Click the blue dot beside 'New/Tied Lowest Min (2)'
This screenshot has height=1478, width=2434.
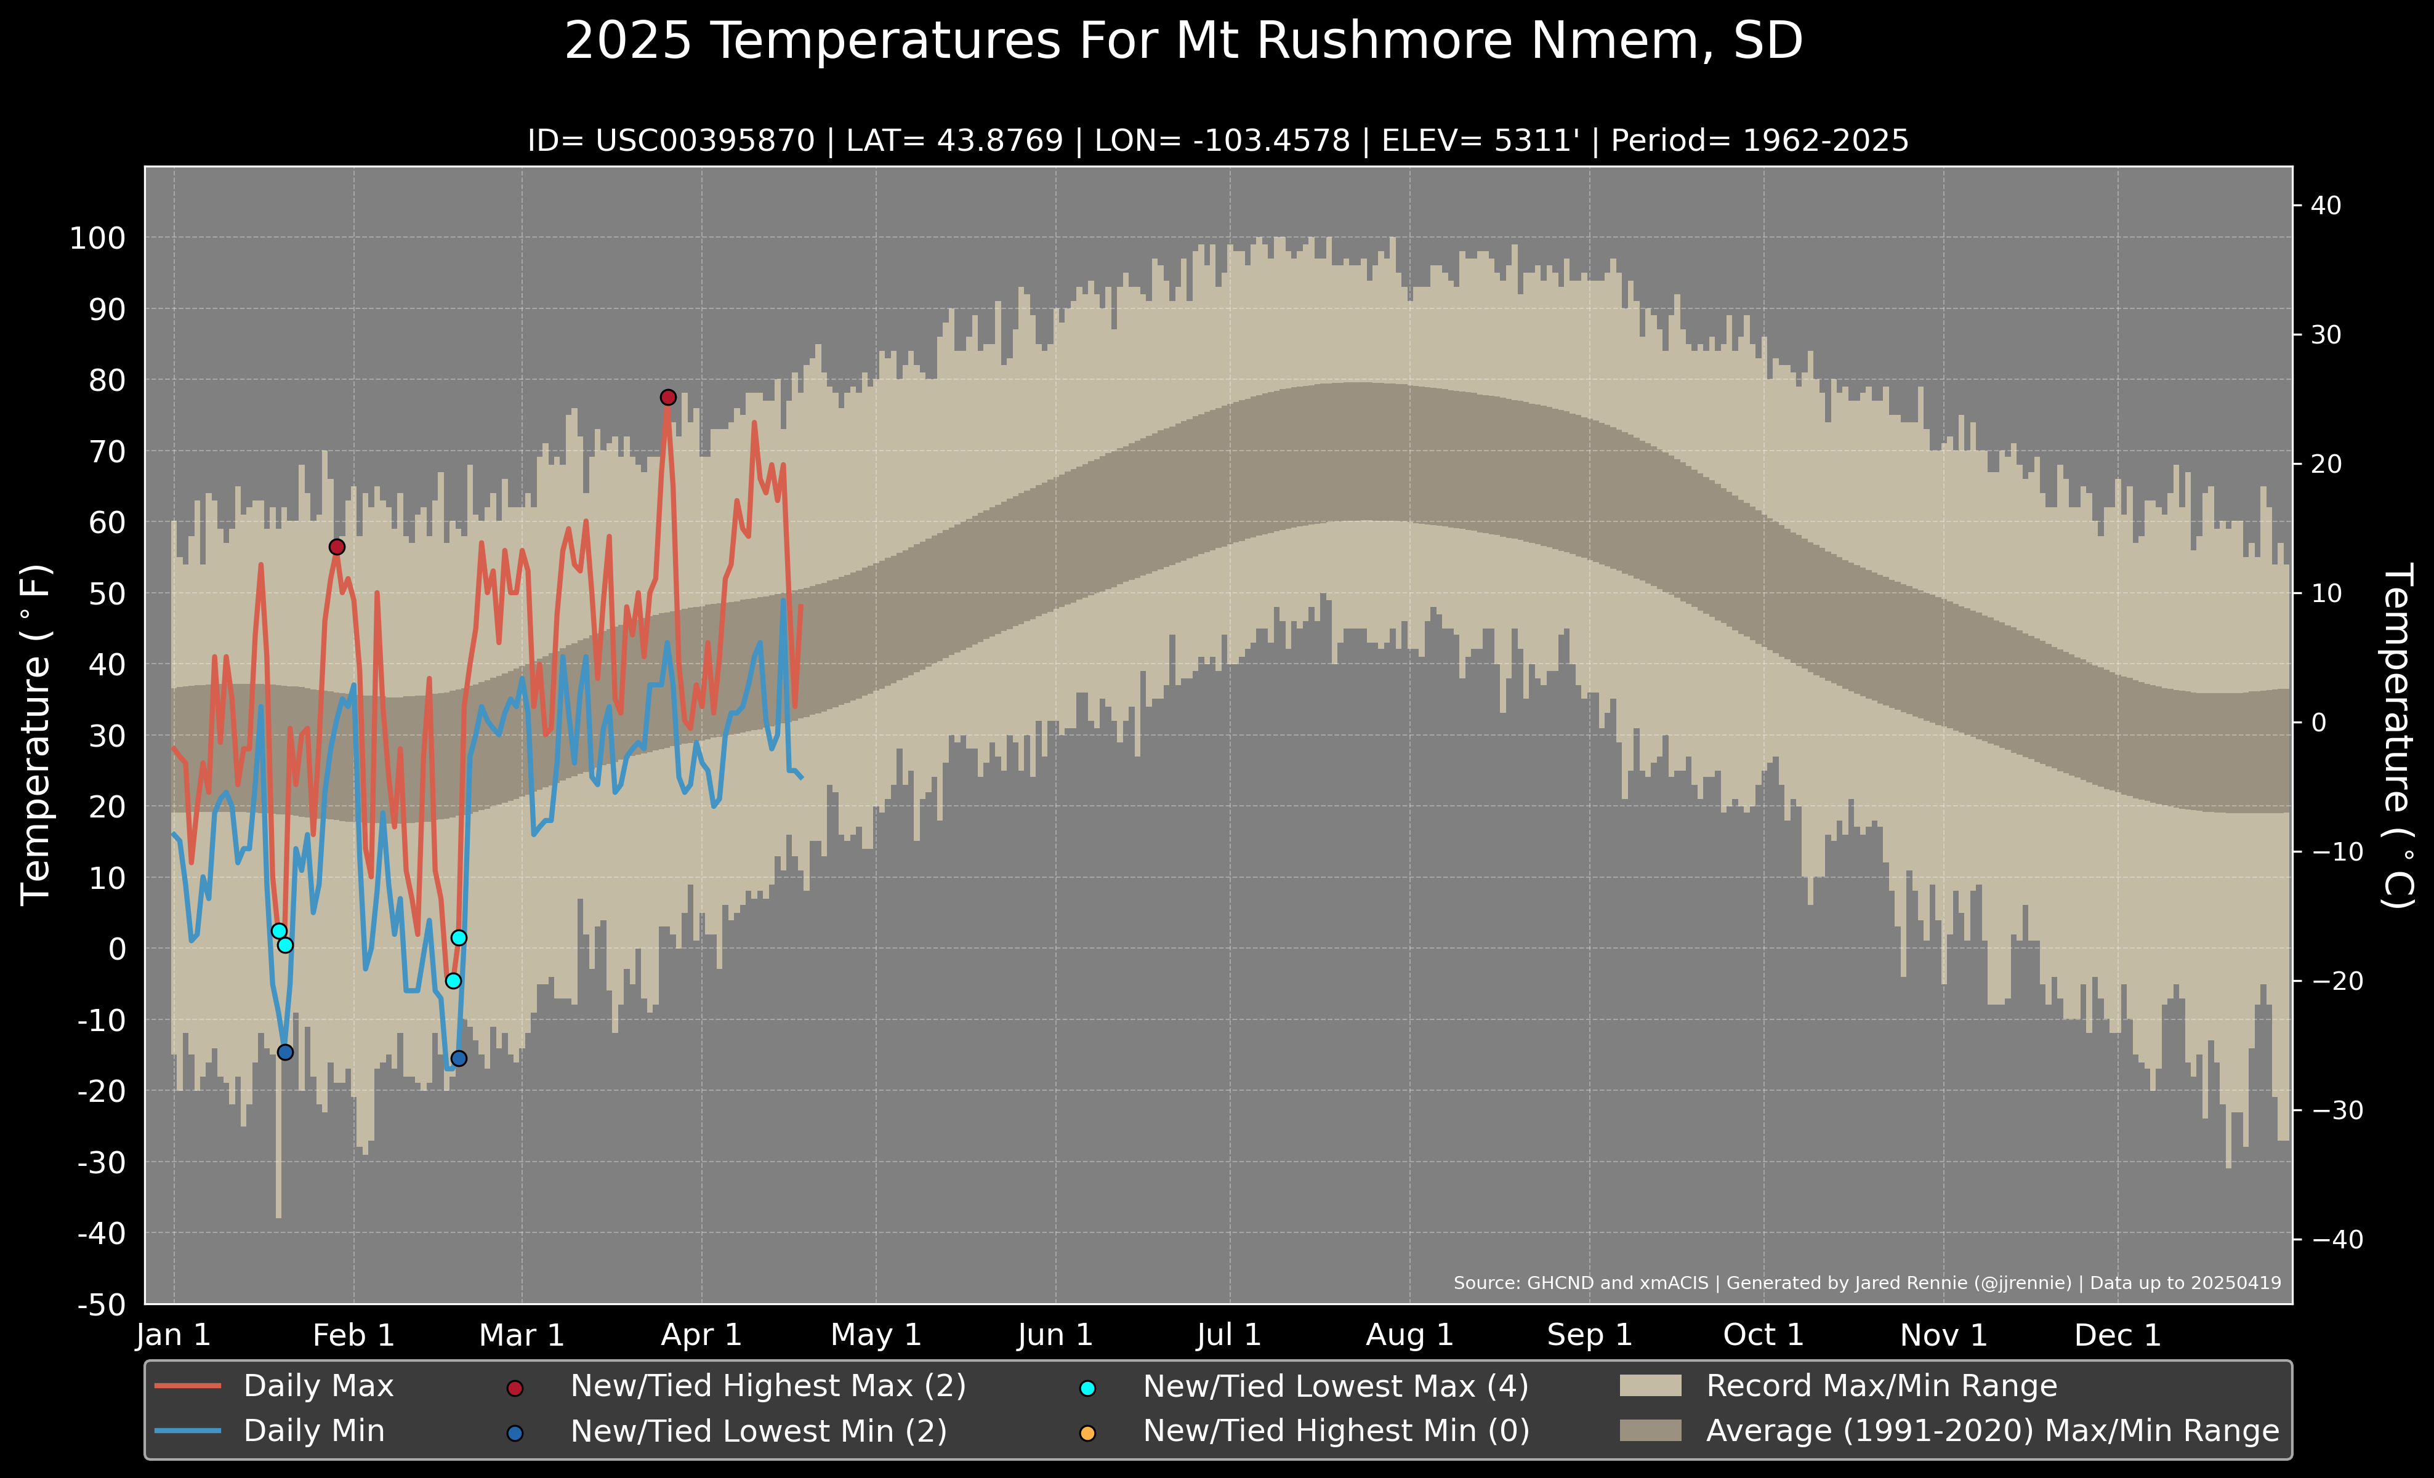(515, 1432)
